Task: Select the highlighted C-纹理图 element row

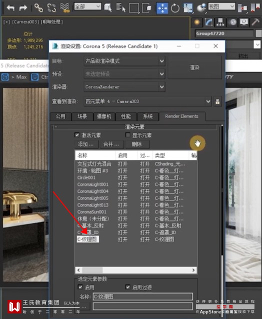Action: 136,239
